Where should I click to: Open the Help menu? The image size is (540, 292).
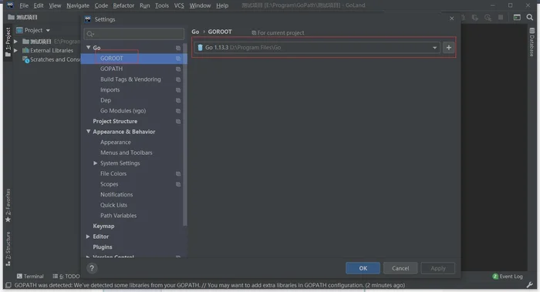point(222,5)
